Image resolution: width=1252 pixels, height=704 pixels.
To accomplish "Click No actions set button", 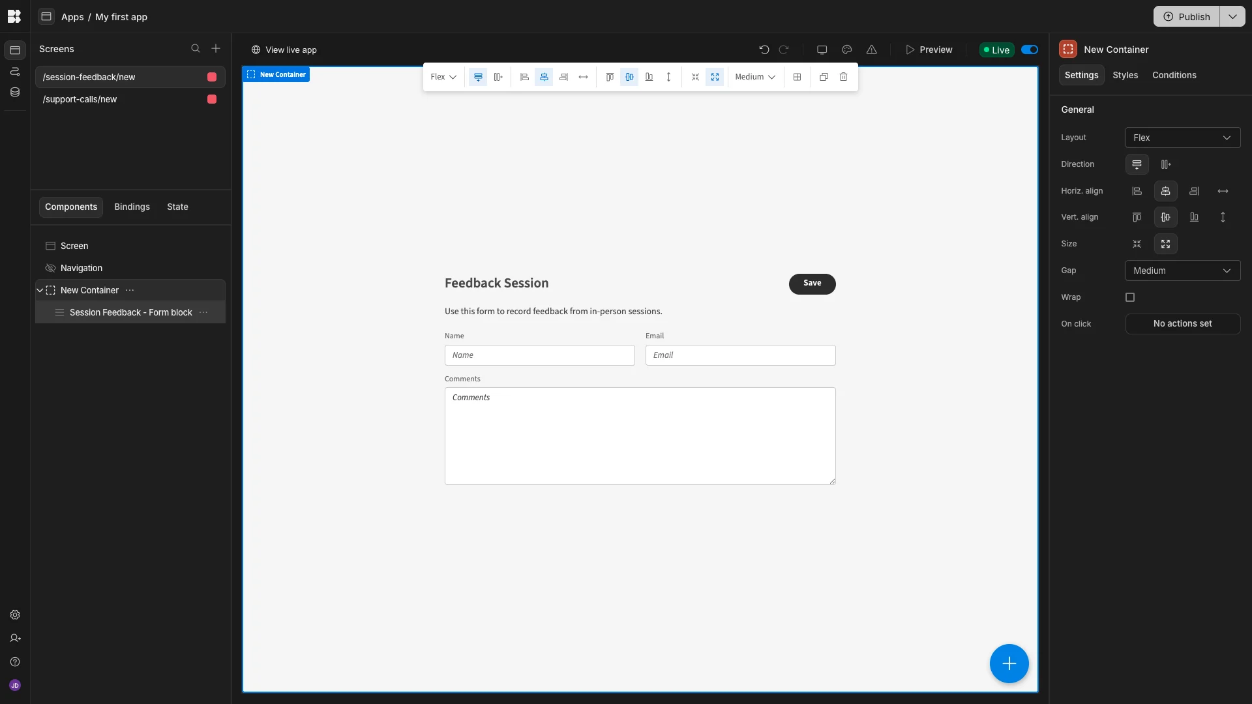I will pos(1182,324).
